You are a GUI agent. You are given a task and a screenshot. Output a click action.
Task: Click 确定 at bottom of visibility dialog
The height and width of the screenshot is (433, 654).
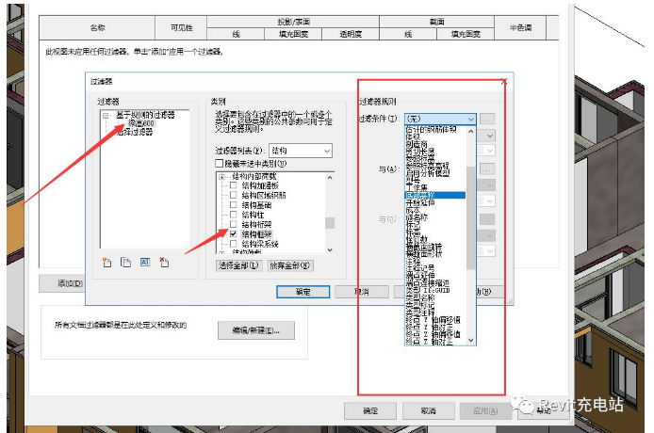[370, 411]
